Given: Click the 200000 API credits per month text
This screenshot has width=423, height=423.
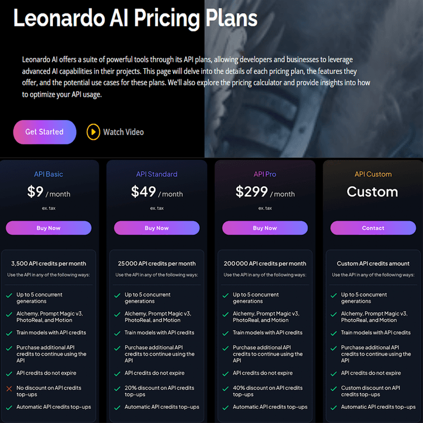Looking at the screenshot, I should point(265,263).
